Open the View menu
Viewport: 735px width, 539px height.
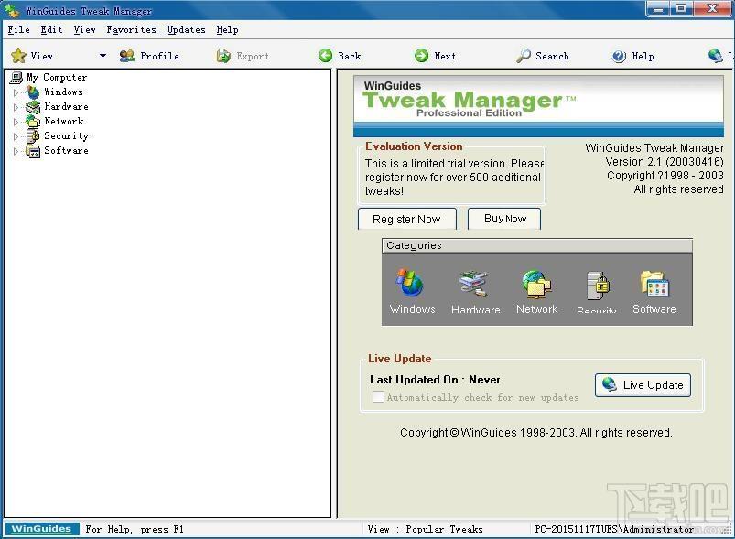click(84, 29)
